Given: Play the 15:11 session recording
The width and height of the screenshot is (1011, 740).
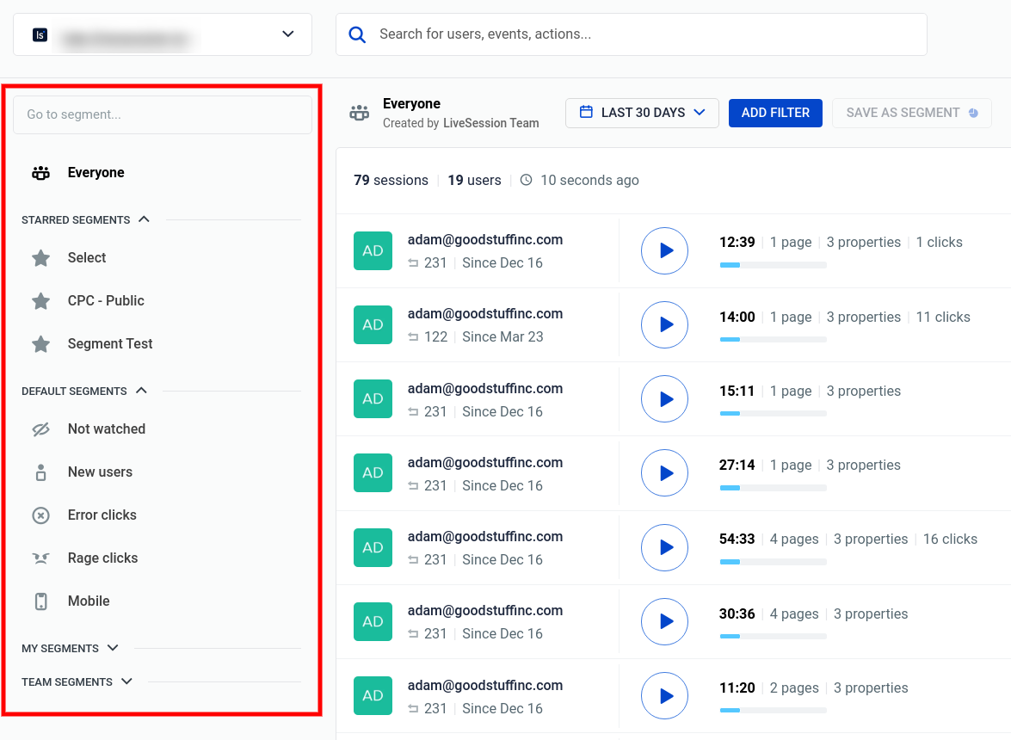Looking at the screenshot, I should 665,399.
